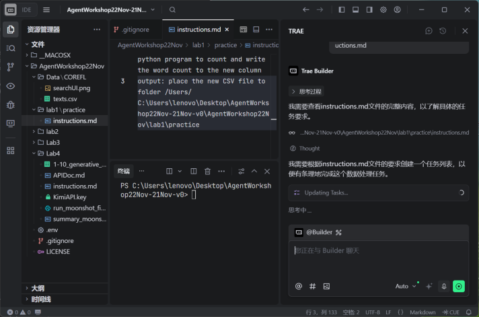
Task: Open chat history in TRAE panel
Action: coord(443,31)
